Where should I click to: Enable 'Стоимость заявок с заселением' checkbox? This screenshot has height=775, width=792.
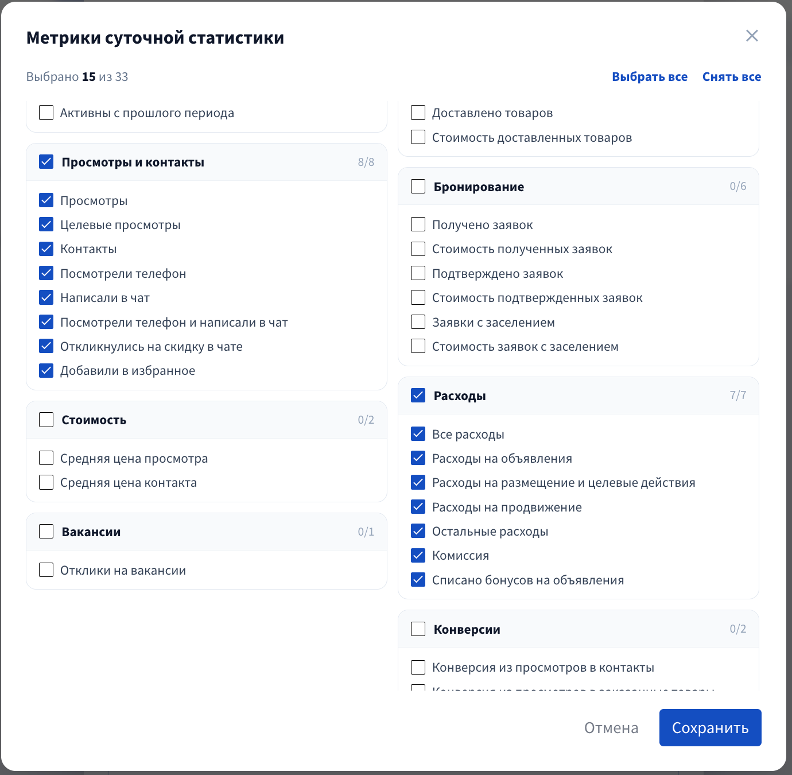click(418, 346)
